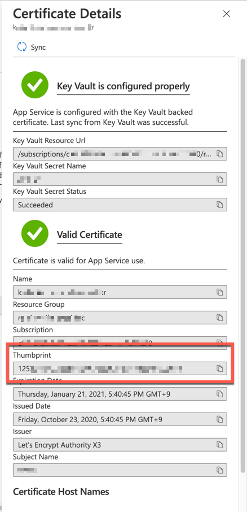247x512 pixels.
Task: Copy the Issued Date value
Action: coord(219,419)
